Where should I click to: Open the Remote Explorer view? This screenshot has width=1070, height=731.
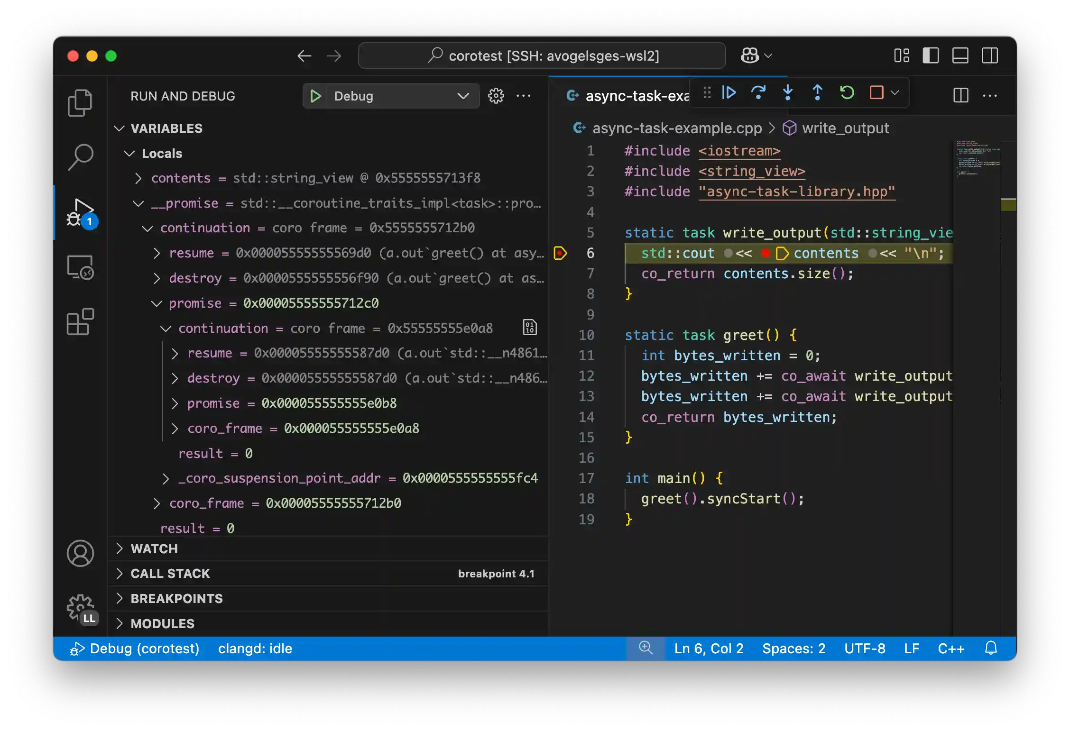81,268
